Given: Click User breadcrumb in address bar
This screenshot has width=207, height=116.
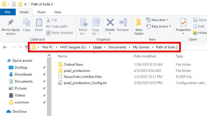Looking at the screenshot, I should pyautogui.click(x=98, y=47).
